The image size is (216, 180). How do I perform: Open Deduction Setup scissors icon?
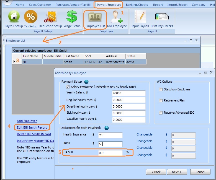[50, 17]
